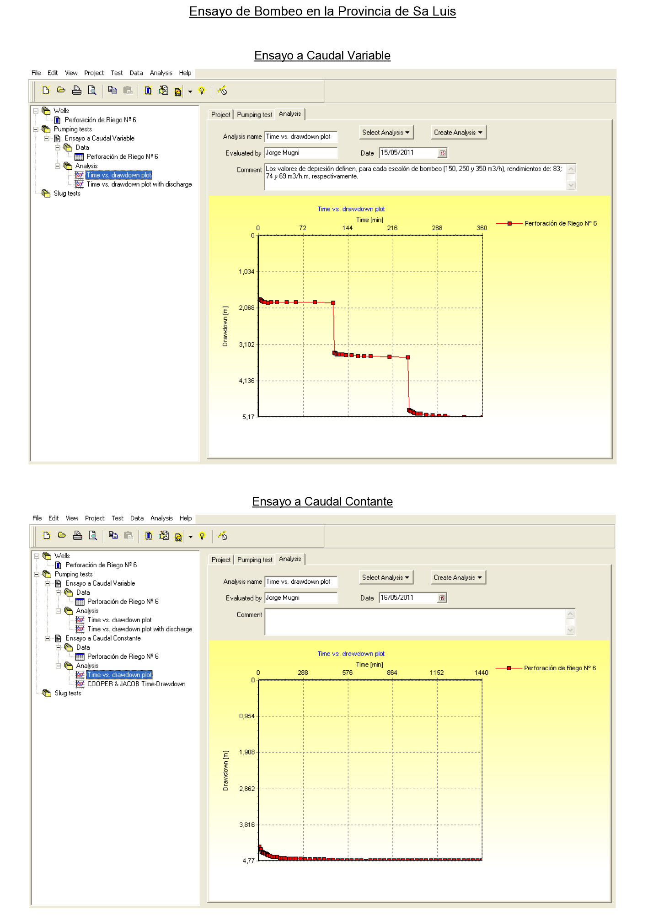Click Create pumping test icon in top window toolbar
648x915 pixels.
click(x=163, y=90)
